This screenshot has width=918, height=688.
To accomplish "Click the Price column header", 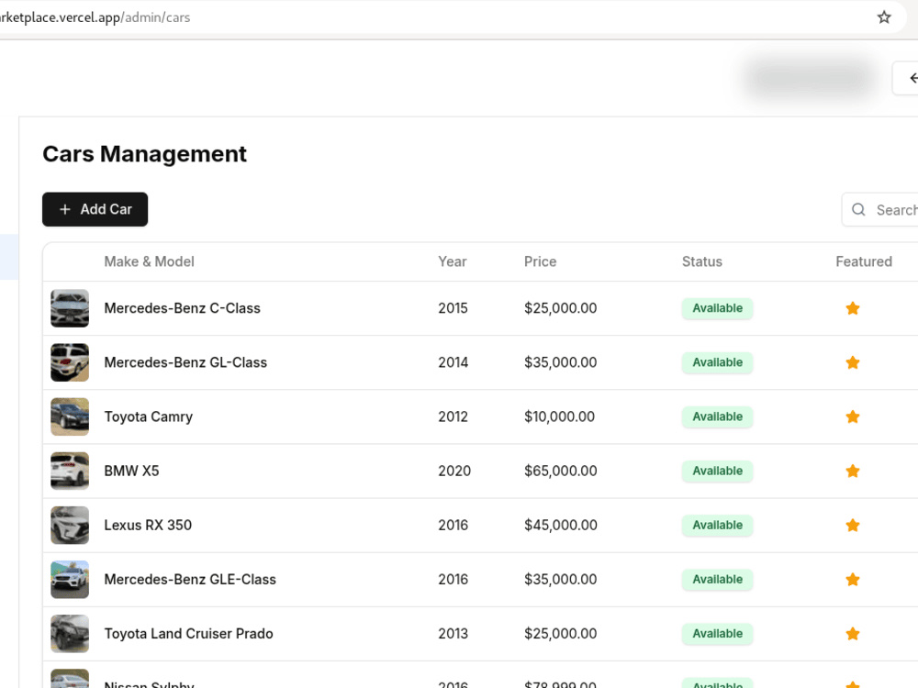I will coord(540,261).
